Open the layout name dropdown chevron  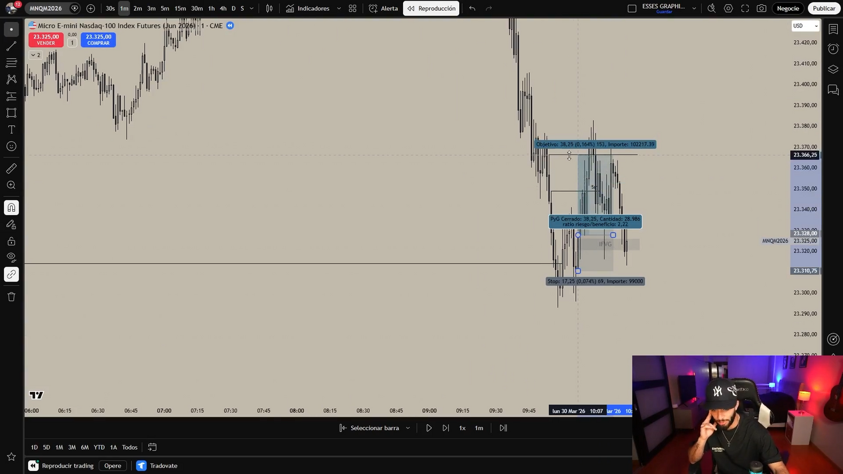(694, 8)
